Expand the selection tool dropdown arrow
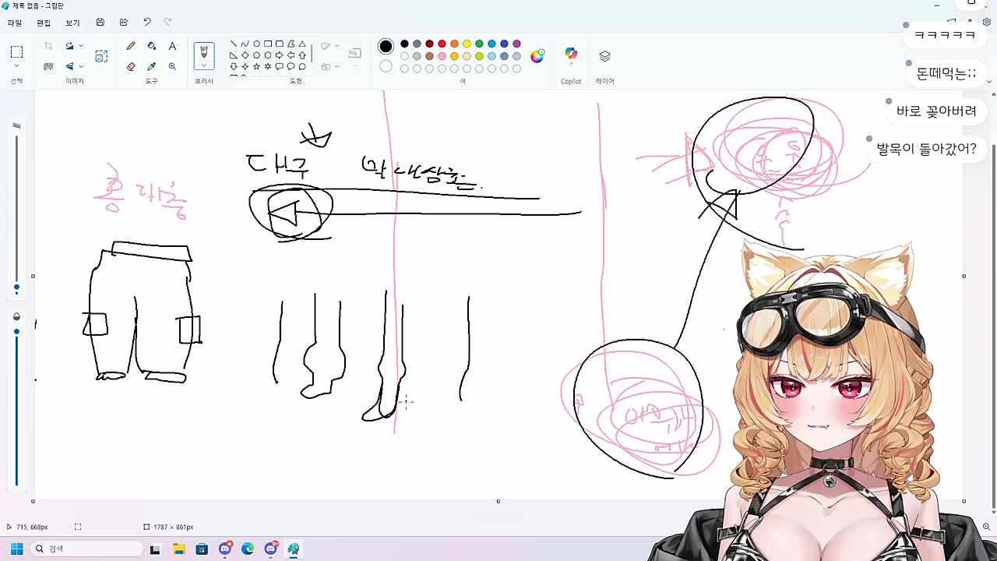 (16, 67)
